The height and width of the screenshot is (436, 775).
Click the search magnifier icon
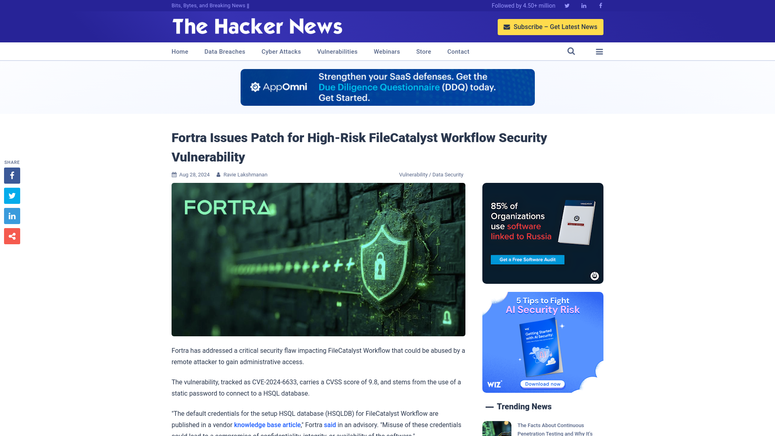point(571,52)
